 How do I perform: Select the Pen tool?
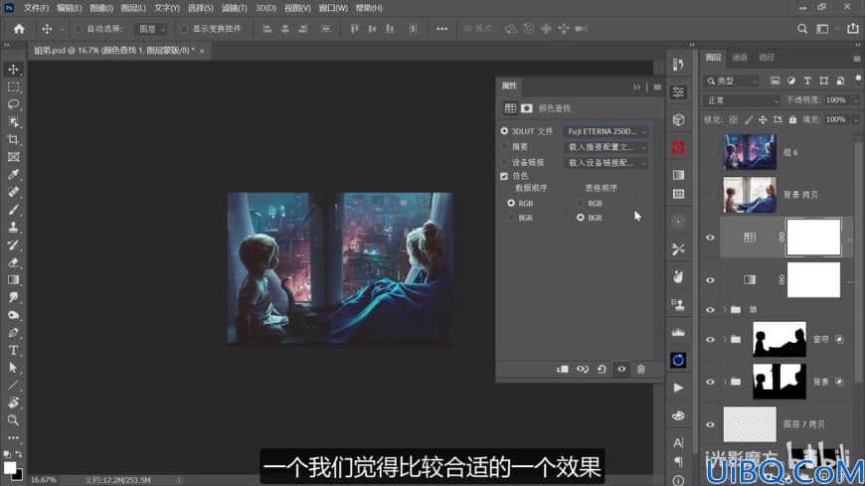coord(13,333)
